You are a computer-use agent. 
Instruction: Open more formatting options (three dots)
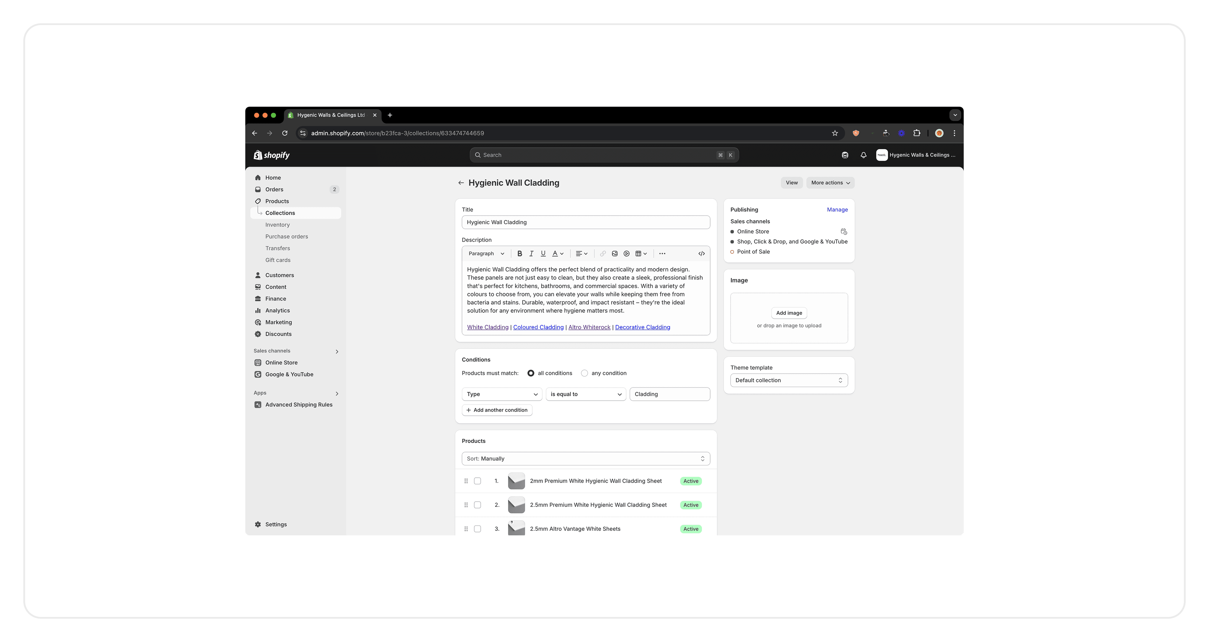coord(662,254)
